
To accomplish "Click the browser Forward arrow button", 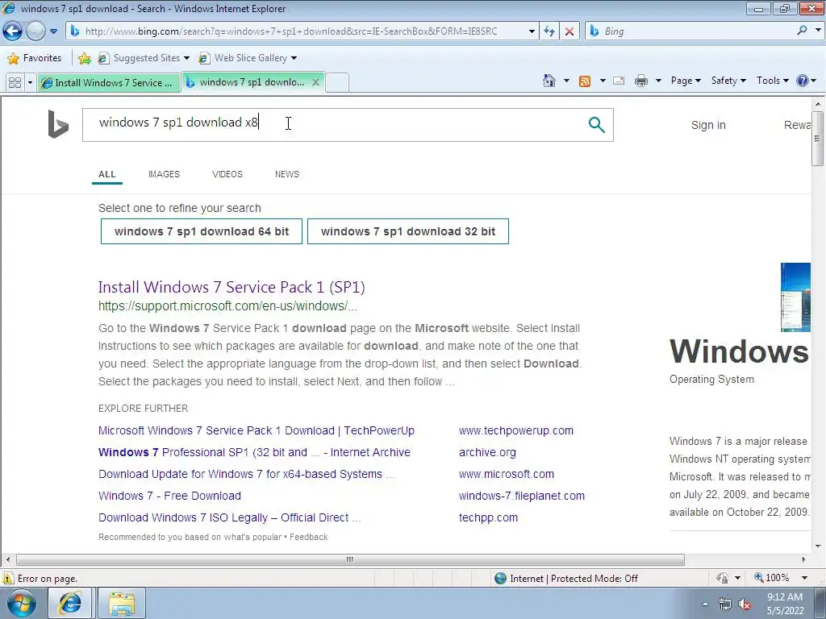I will click(35, 31).
